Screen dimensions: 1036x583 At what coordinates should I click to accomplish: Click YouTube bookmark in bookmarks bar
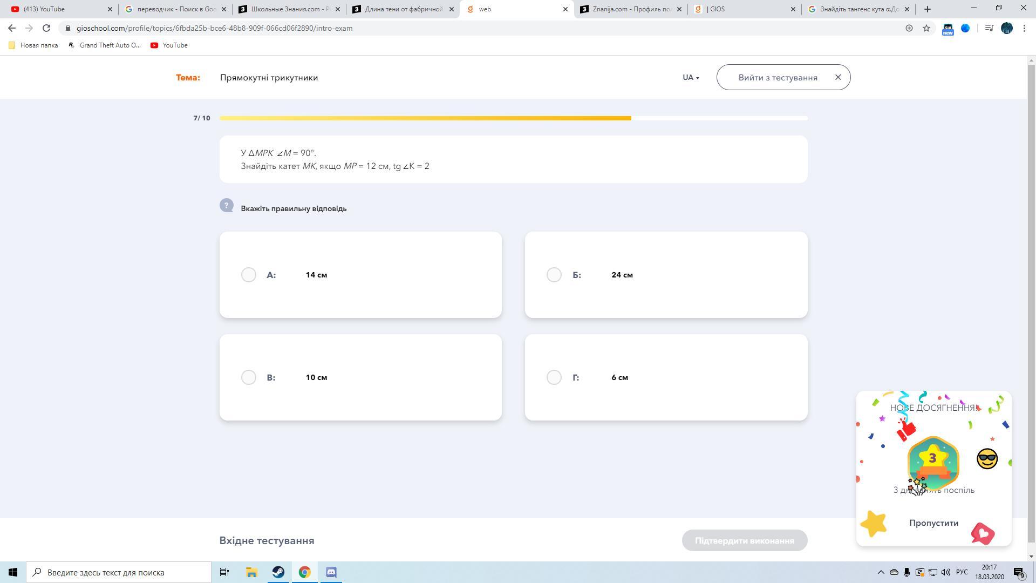click(169, 45)
